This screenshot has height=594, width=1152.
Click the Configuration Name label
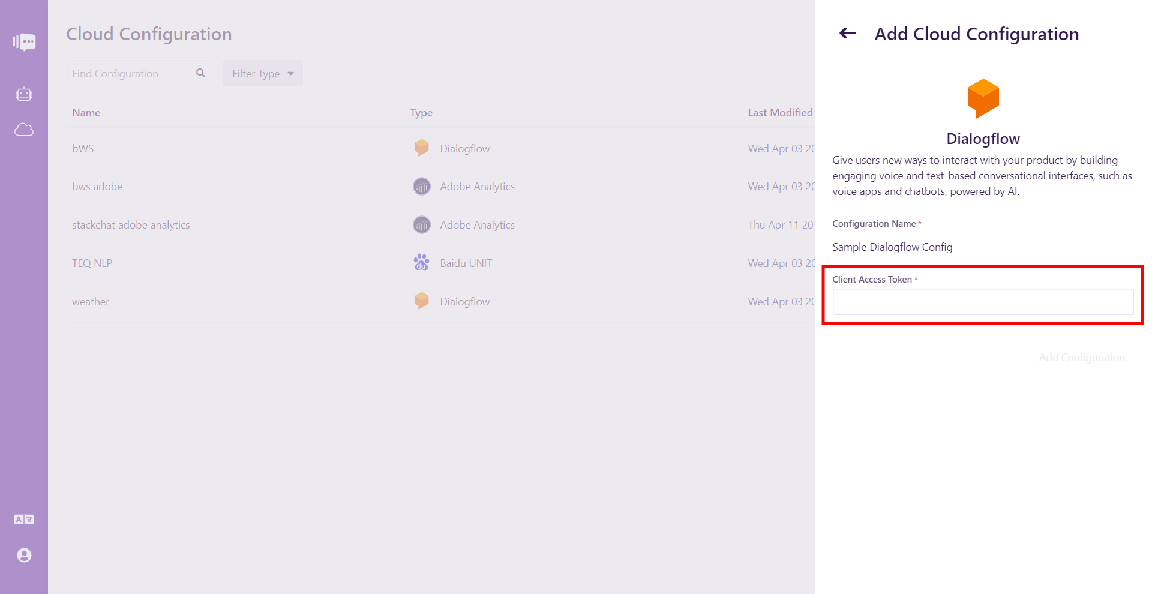pos(874,224)
